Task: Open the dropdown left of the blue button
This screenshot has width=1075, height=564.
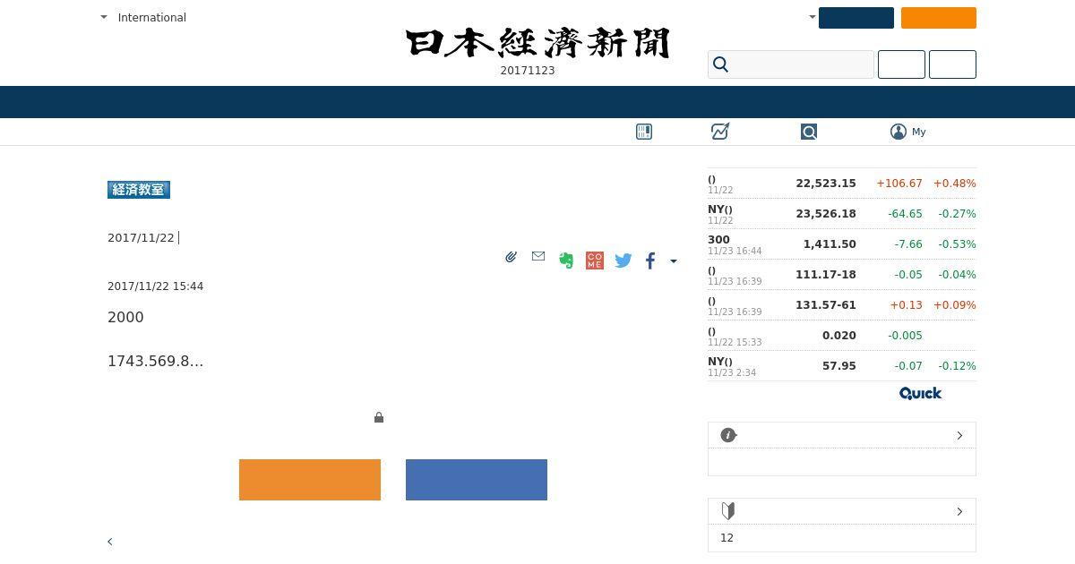Action: pyautogui.click(x=813, y=17)
